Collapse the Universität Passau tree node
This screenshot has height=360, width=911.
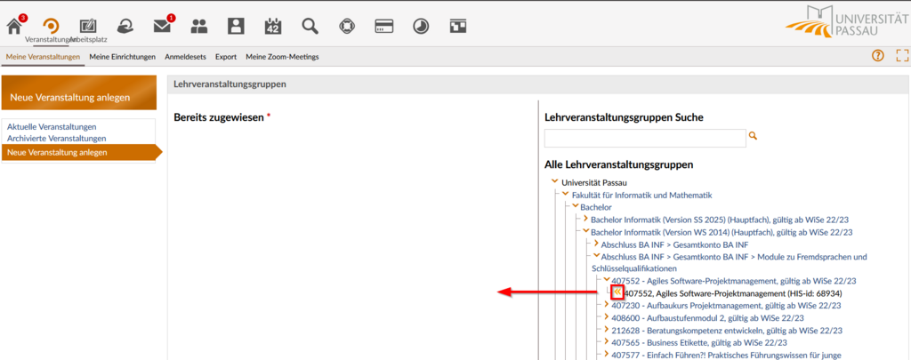coord(555,181)
